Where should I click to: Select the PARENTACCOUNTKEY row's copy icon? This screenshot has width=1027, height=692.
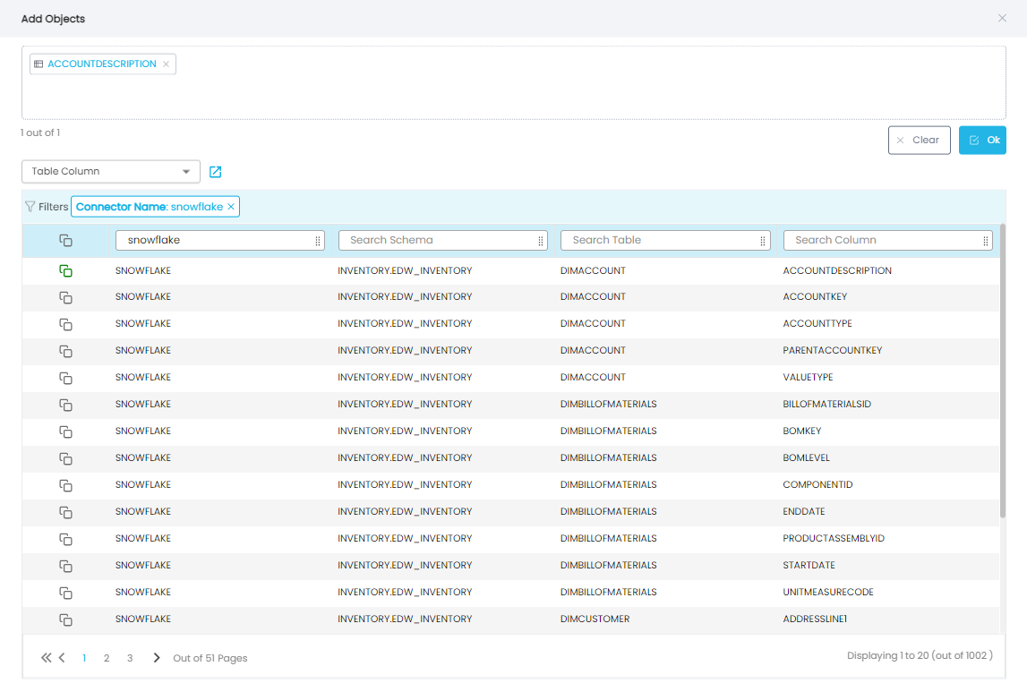pyautogui.click(x=65, y=352)
